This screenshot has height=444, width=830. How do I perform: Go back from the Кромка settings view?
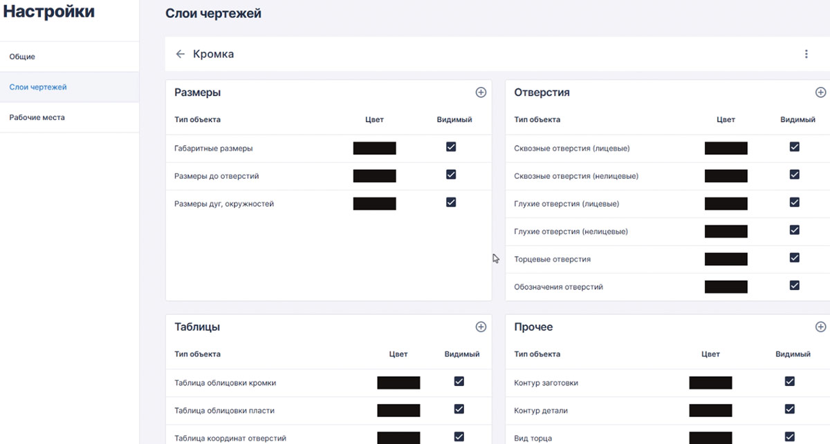click(181, 53)
